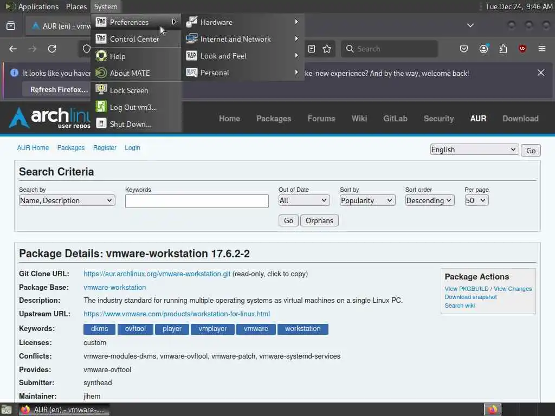Select Help in the System menu
The image size is (555, 416).
point(136,56)
